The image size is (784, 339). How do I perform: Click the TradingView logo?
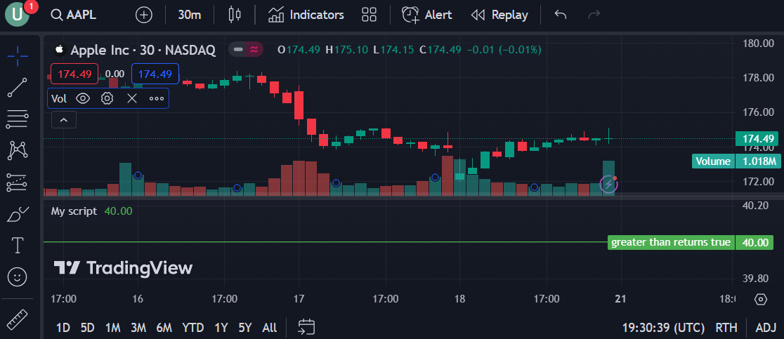pyautogui.click(x=123, y=268)
